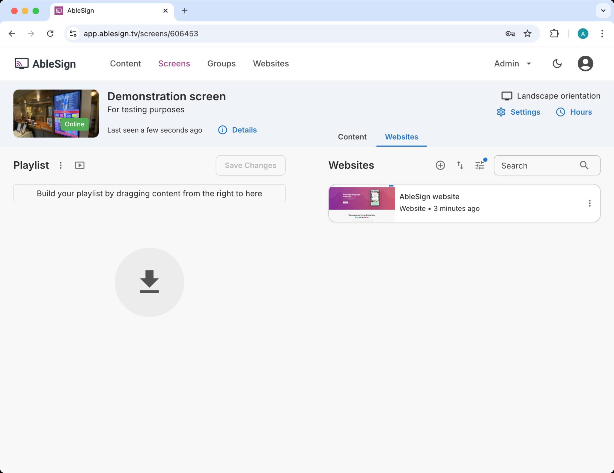Click the playlist download drop icon
This screenshot has width=614, height=473.
pos(149,282)
